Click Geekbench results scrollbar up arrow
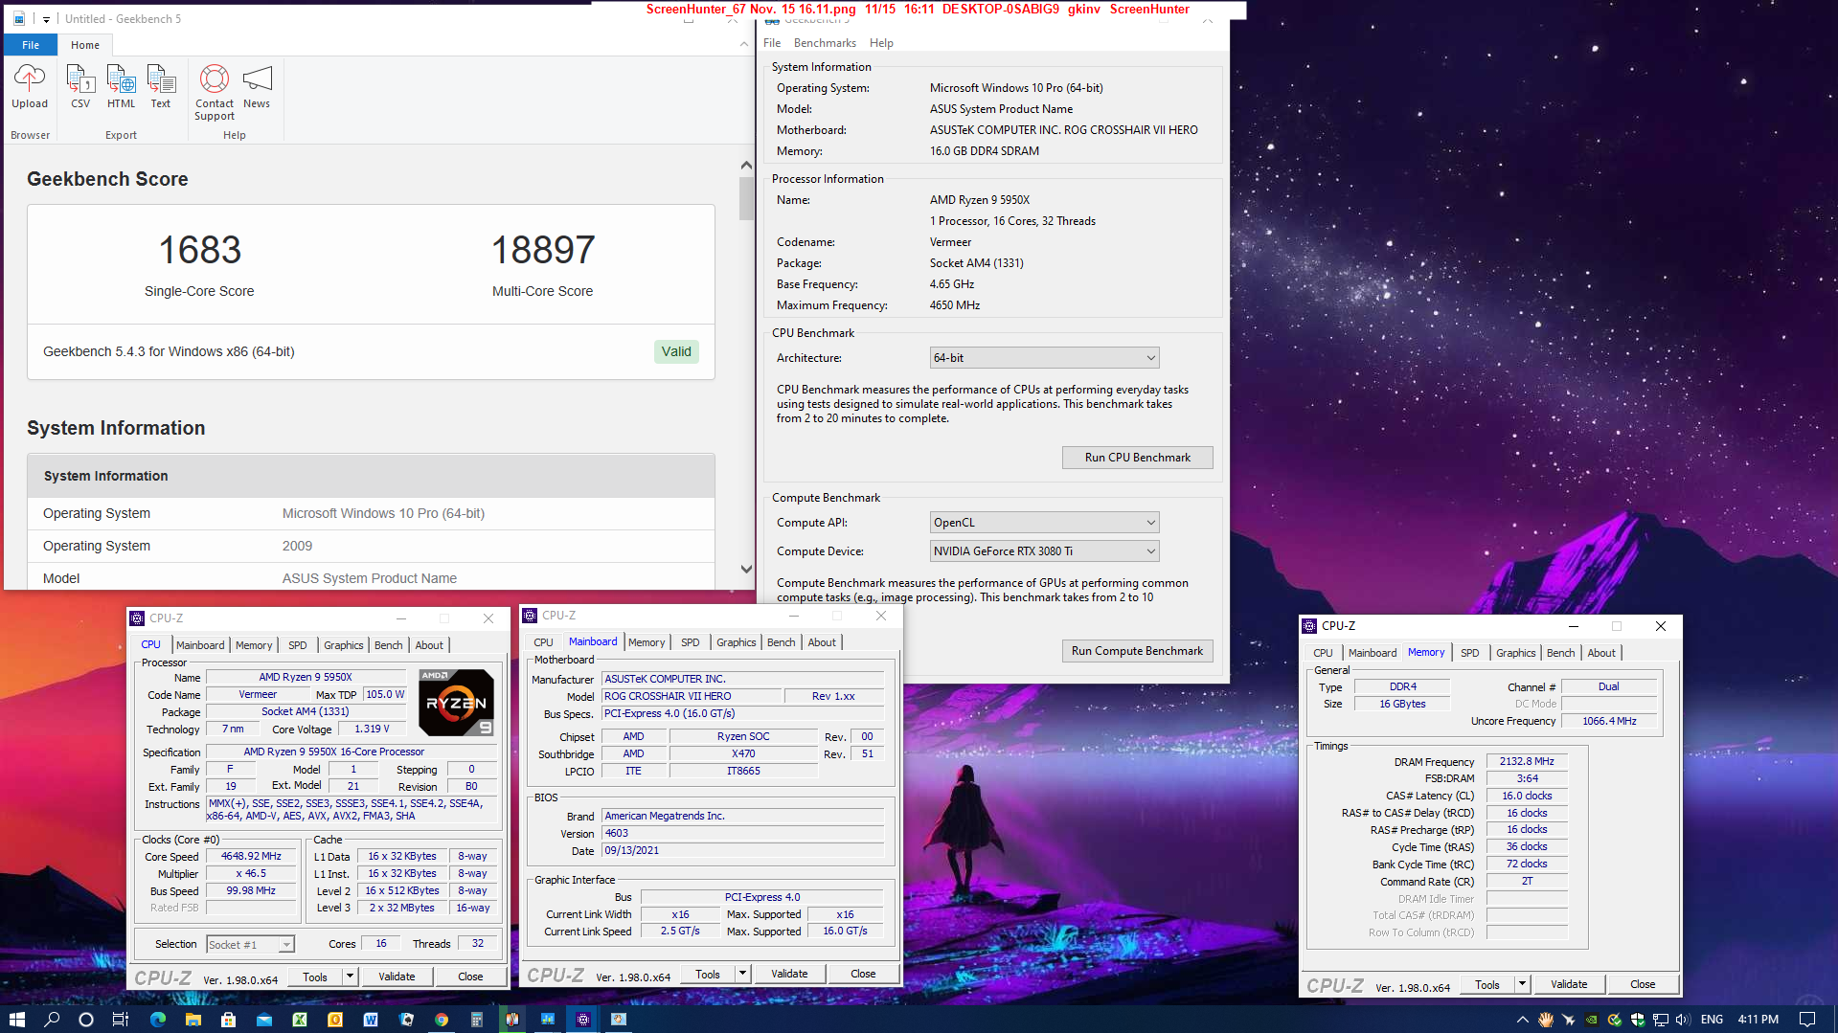 (x=746, y=166)
